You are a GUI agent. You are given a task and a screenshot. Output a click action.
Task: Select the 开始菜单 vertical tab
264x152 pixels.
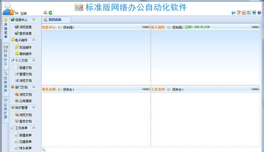coord(6,29)
